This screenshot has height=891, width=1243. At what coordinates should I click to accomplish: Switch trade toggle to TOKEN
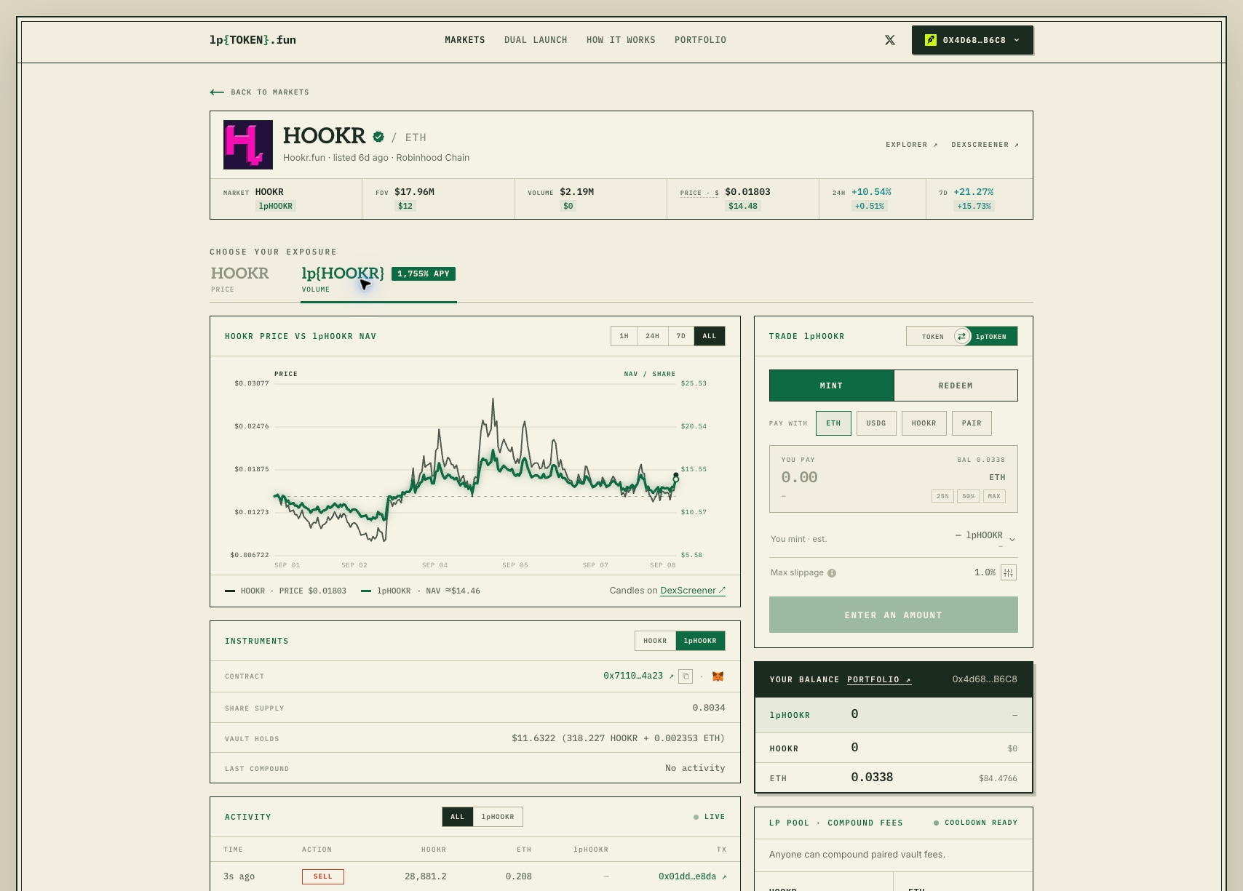(x=932, y=337)
